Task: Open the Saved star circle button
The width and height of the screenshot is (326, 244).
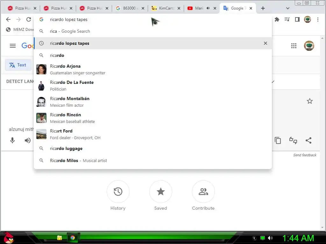Action: [160, 192]
